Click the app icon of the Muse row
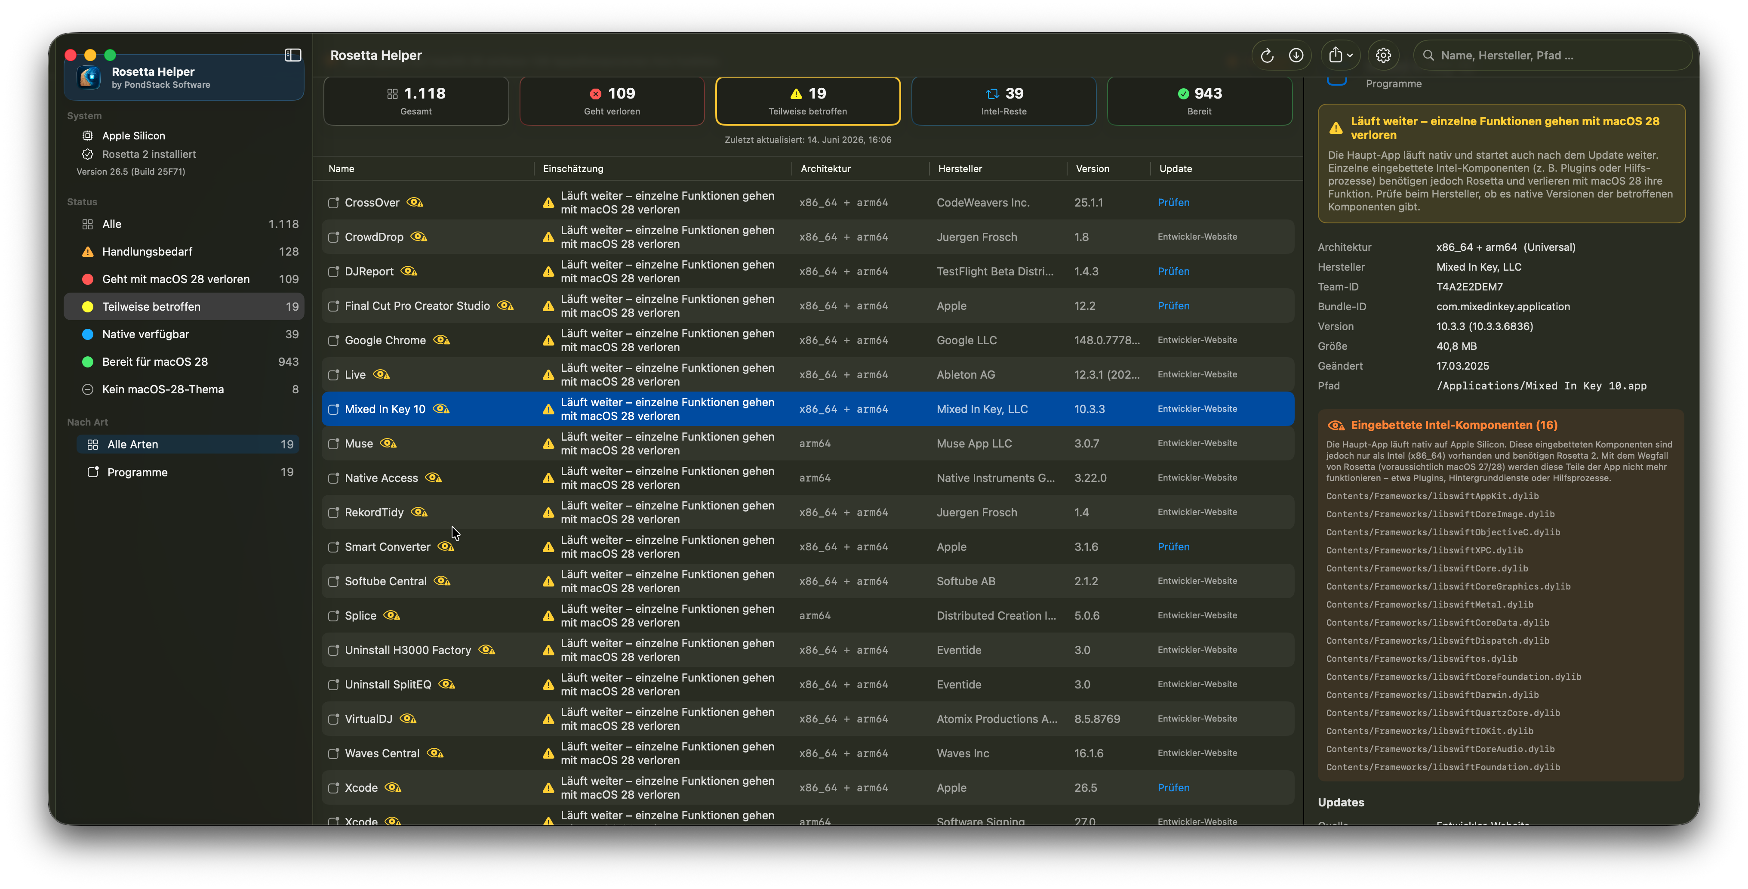The image size is (1748, 889). [x=333, y=444]
